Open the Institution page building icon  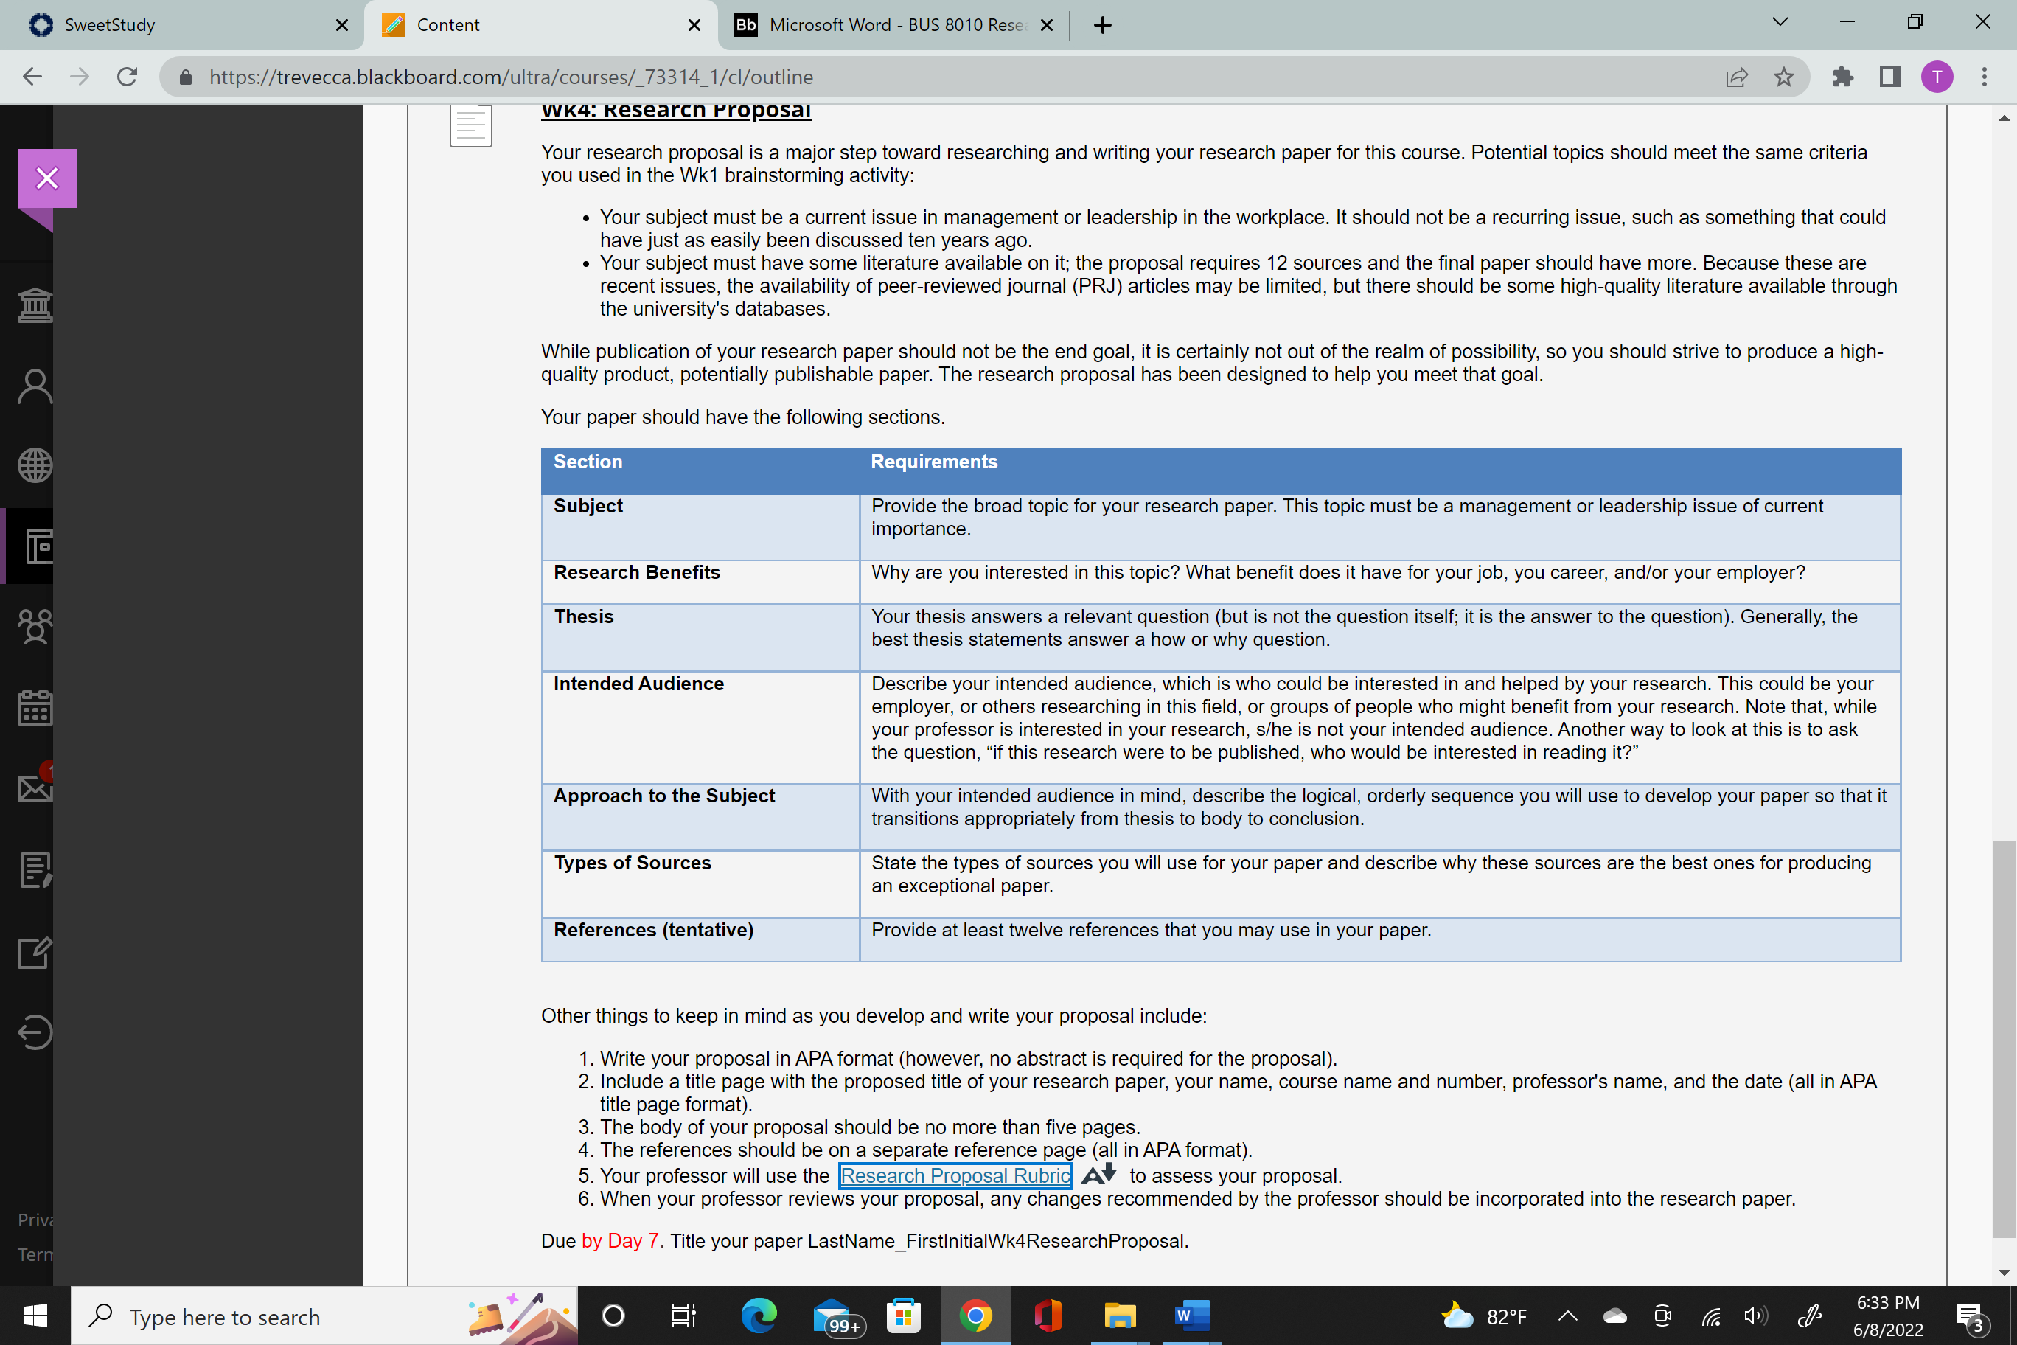tap(35, 305)
